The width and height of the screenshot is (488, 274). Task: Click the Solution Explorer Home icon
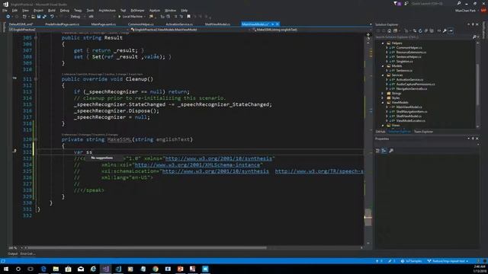[390, 30]
